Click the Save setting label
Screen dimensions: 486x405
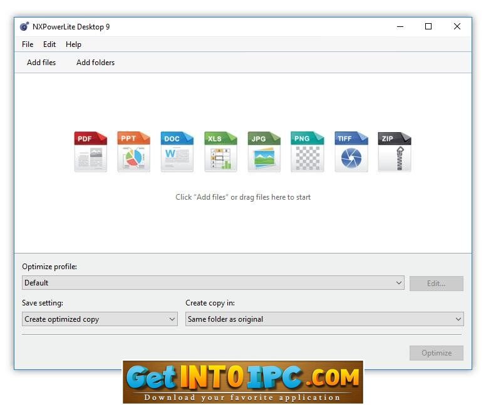43,303
